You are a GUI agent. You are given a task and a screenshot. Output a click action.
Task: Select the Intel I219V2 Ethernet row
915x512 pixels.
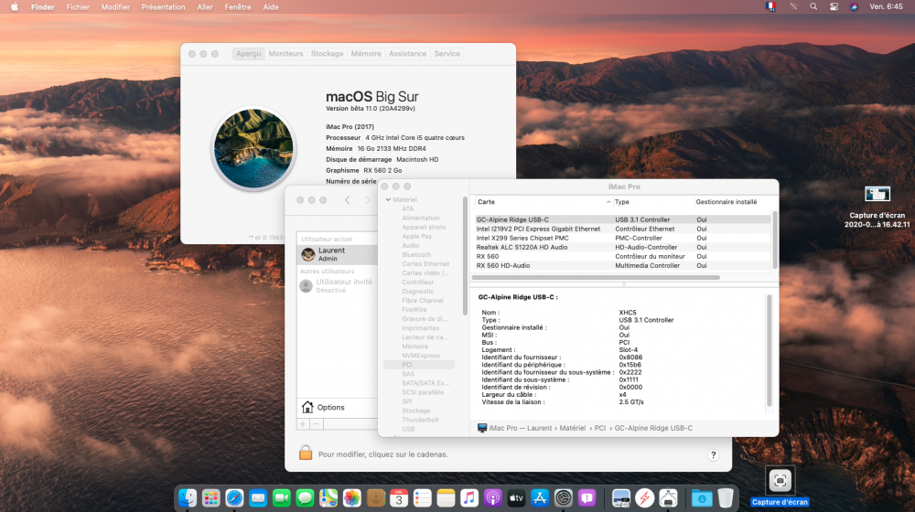coord(622,229)
